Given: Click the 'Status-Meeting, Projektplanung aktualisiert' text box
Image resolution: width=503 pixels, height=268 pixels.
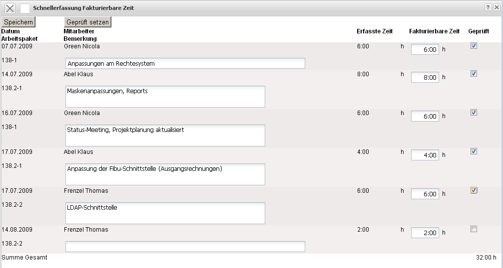Looking at the screenshot, I should click(x=165, y=135).
